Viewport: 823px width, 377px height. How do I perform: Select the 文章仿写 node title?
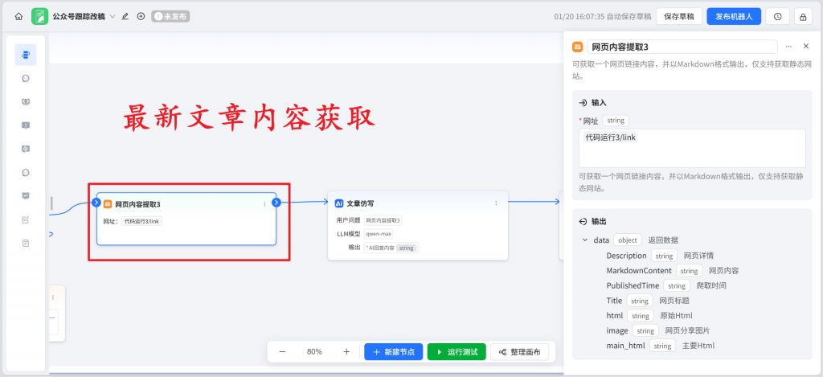[x=360, y=203]
